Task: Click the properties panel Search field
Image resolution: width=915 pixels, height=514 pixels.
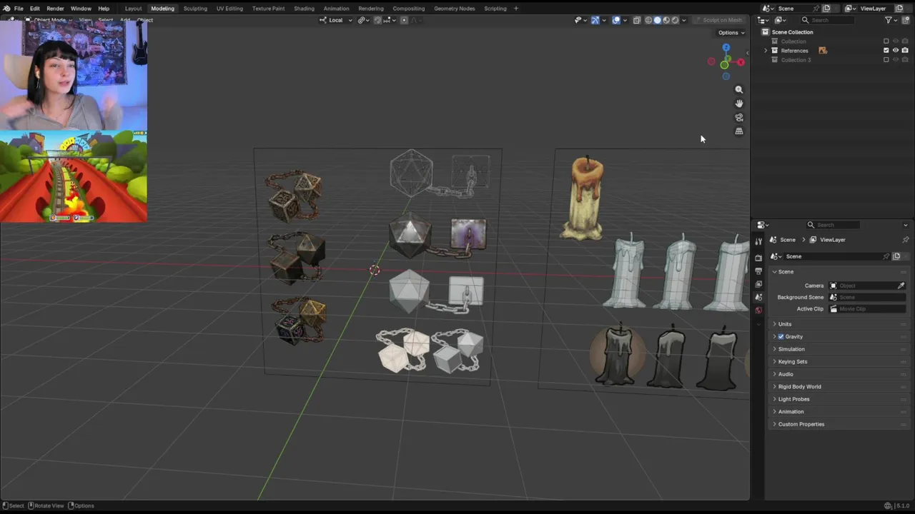Action: 833,225
